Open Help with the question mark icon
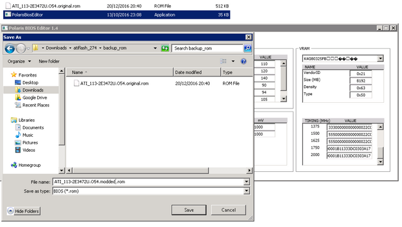402x227 pixels. coord(244,61)
